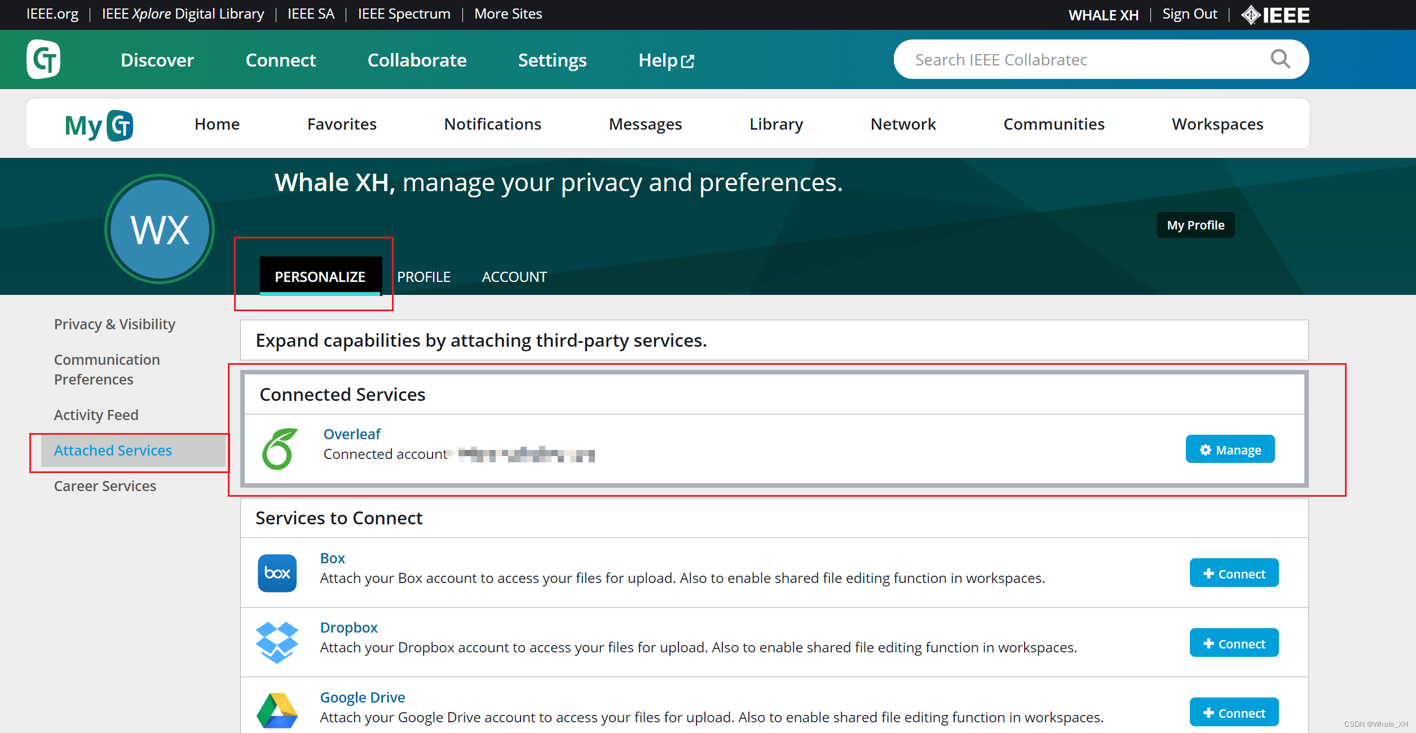1416x733 pixels.
Task: Click the WX profile avatar
Action: 160,229
